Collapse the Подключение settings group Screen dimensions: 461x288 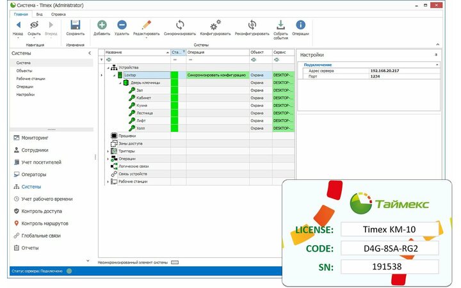pyautogui.click(x=436, y=65)
